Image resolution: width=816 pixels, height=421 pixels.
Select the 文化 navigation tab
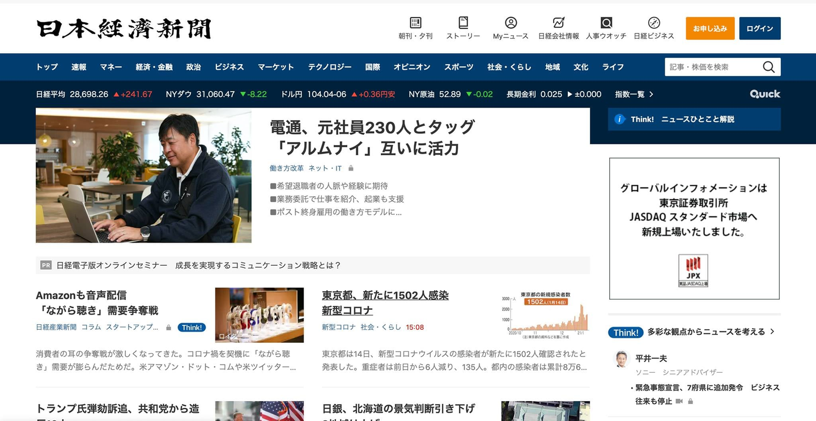(x=581, y=67)
